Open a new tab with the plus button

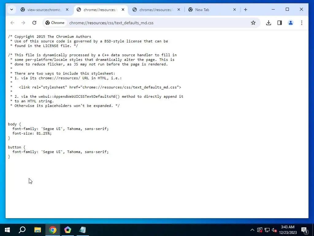point(246,10)
